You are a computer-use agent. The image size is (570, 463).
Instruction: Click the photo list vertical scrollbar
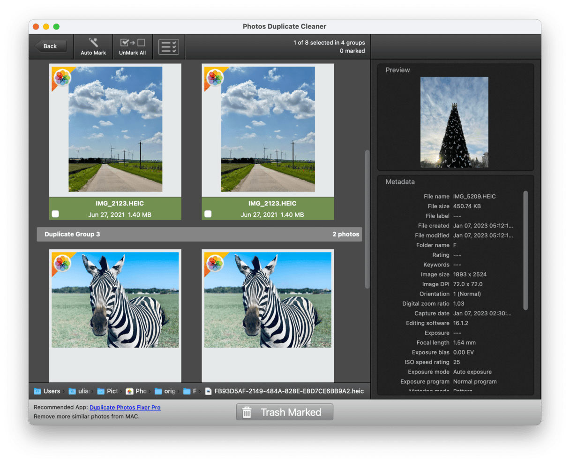pos(367,219)
